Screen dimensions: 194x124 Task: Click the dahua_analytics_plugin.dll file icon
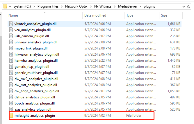point(11,97)
